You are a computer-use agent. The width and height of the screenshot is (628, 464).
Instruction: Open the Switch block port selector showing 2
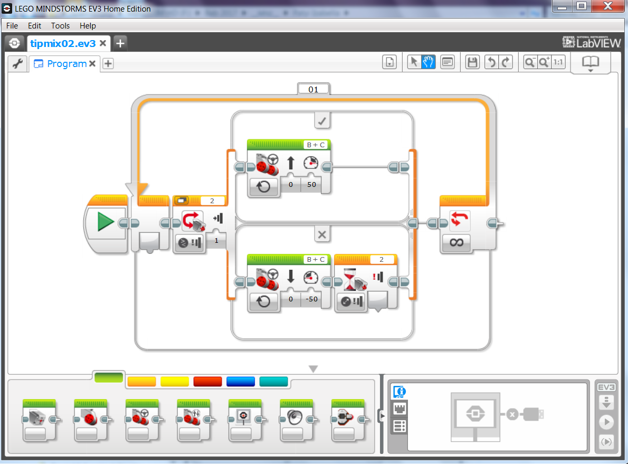[x=212, y=201]
